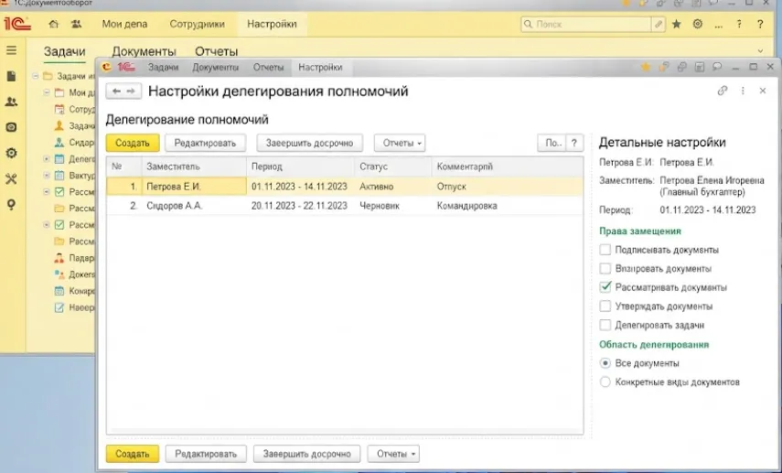Sort by Статус column header

(x=393, y=167)
